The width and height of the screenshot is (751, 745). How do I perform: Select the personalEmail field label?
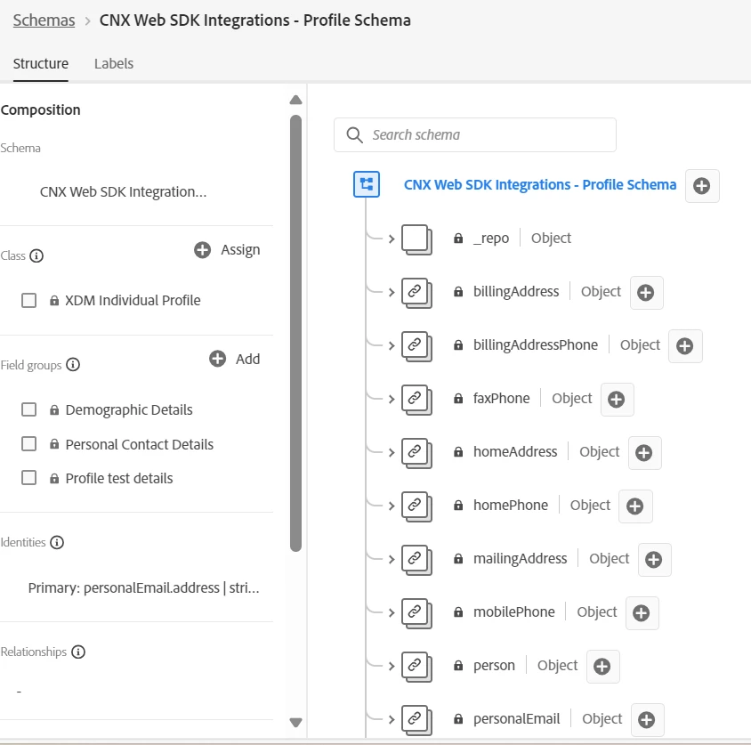coord(516,719)
